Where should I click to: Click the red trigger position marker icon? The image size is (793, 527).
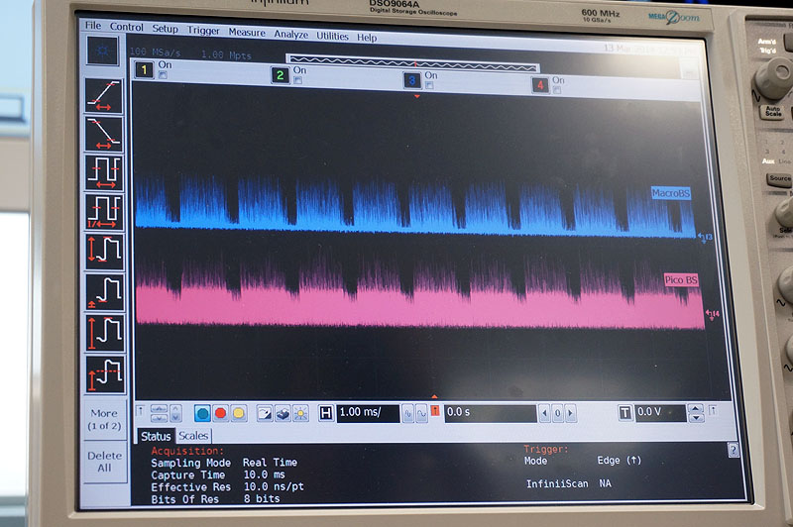click(x=435, y=411)
